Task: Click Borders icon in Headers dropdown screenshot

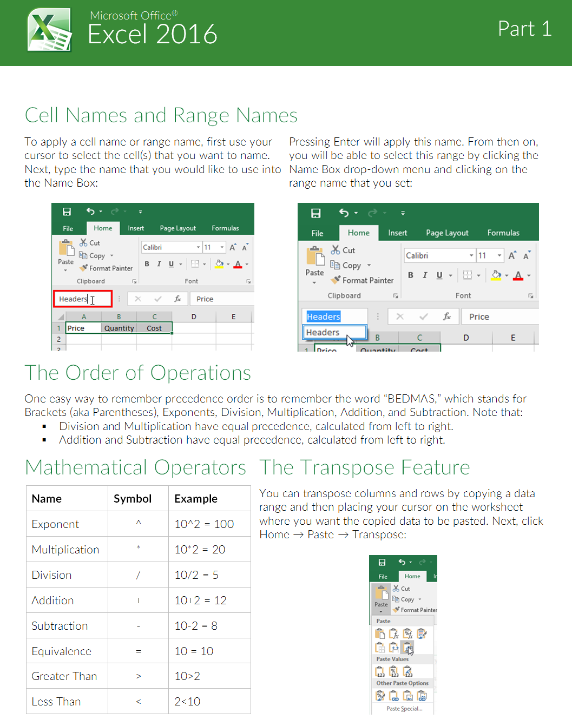Action: (468, 275)
